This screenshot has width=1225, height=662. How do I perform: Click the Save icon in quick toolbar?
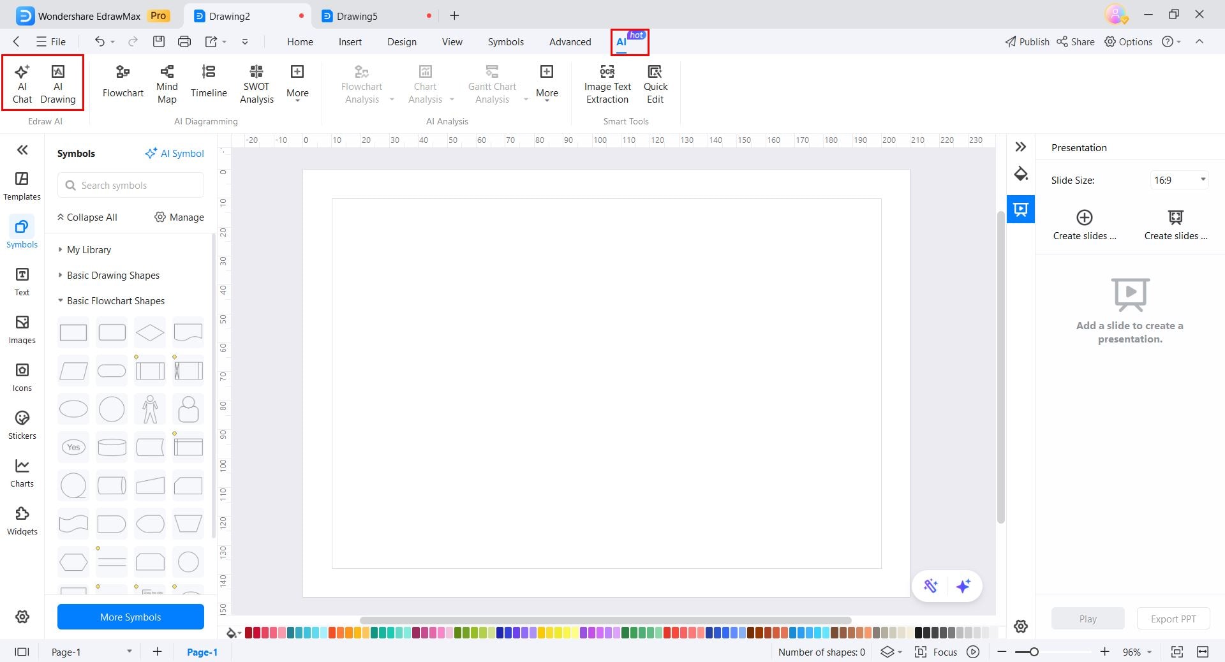(x=159, y=41)
